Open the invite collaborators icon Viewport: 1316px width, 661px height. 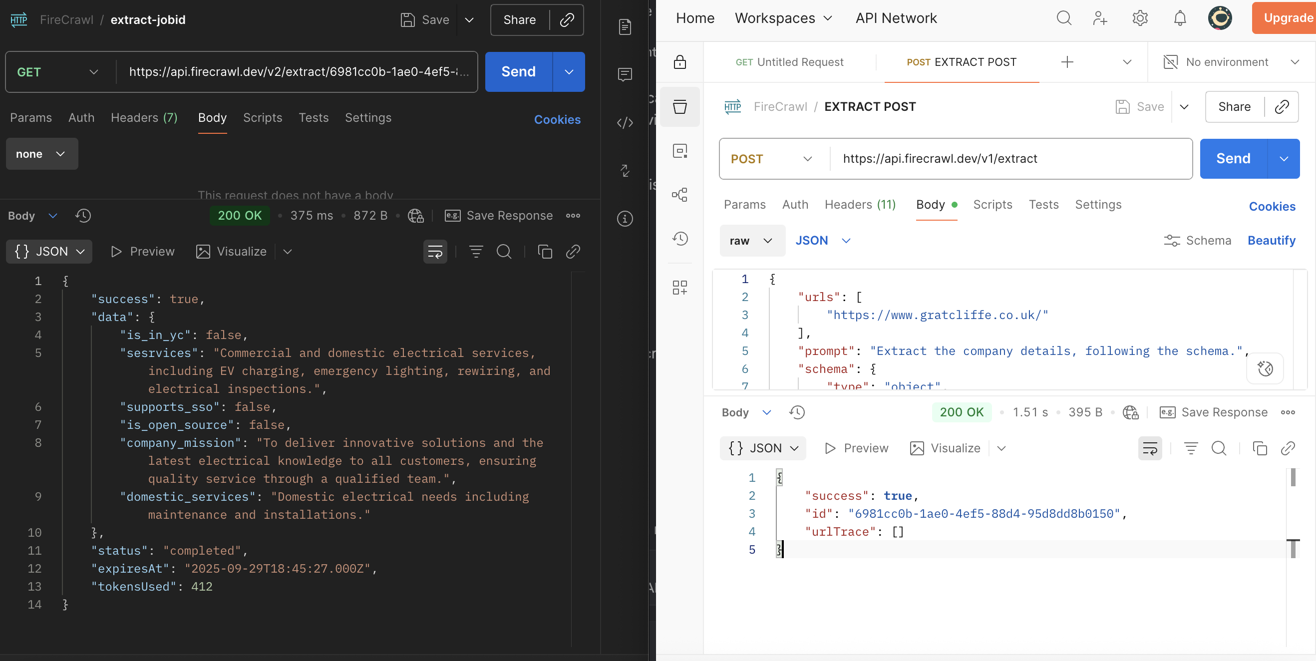pos(1100,18)
